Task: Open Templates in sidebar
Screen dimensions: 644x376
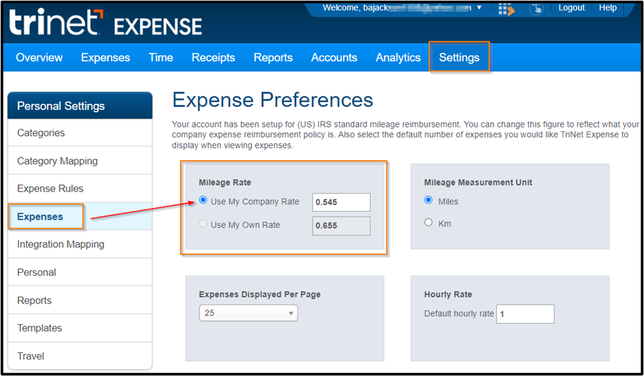Action: [80, 328]
